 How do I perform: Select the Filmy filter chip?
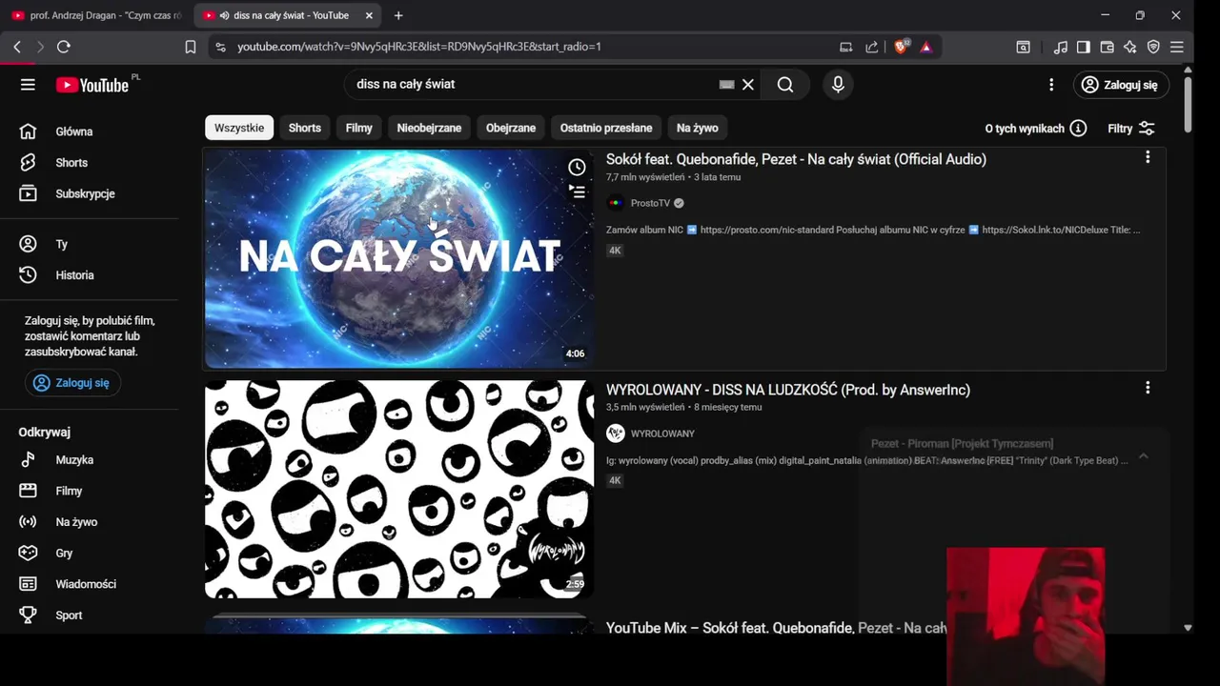(x=359, y=128)
